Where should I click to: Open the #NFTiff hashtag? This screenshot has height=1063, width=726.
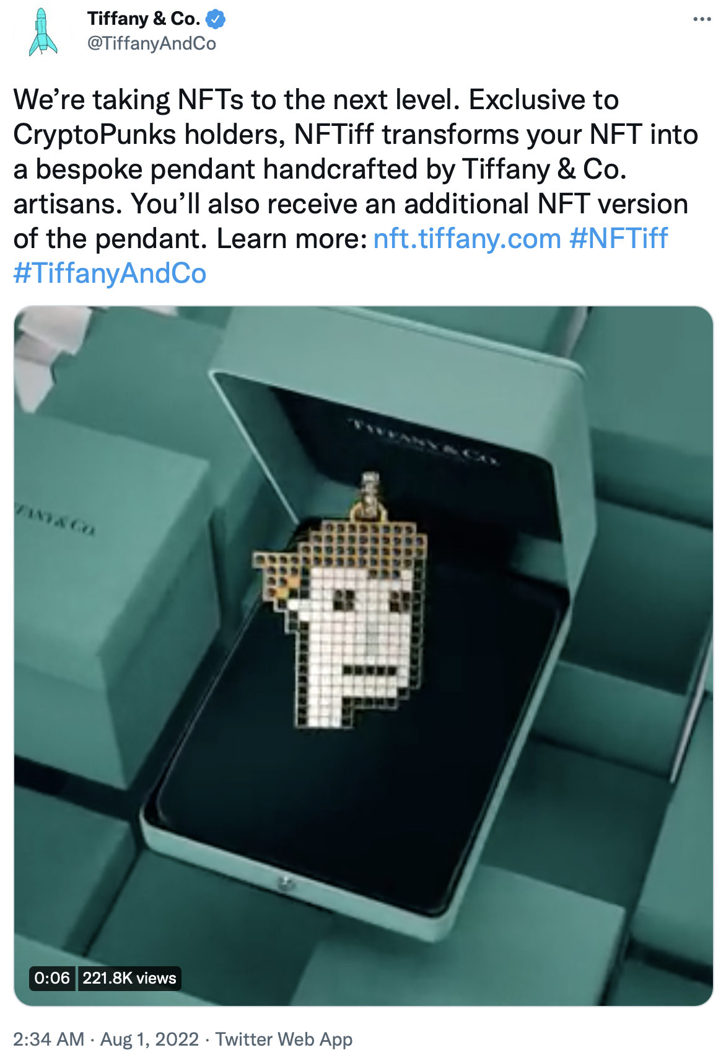619,239
